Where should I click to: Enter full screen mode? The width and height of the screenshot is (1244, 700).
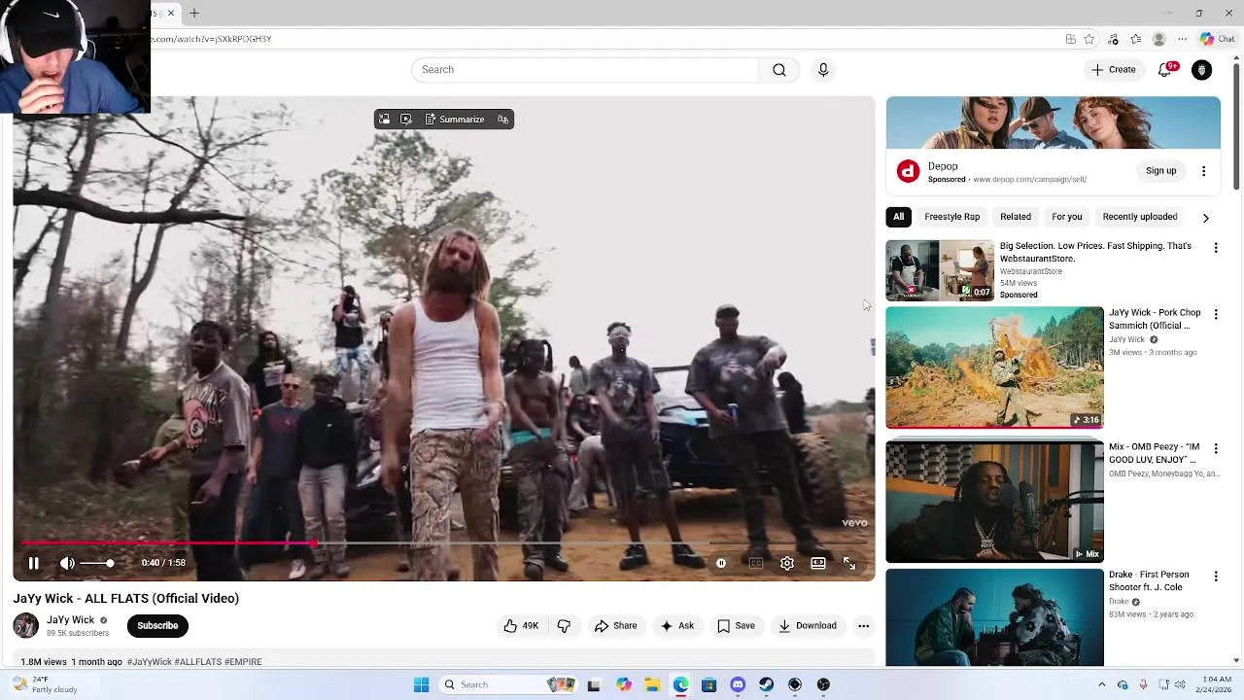click(849, 563)
